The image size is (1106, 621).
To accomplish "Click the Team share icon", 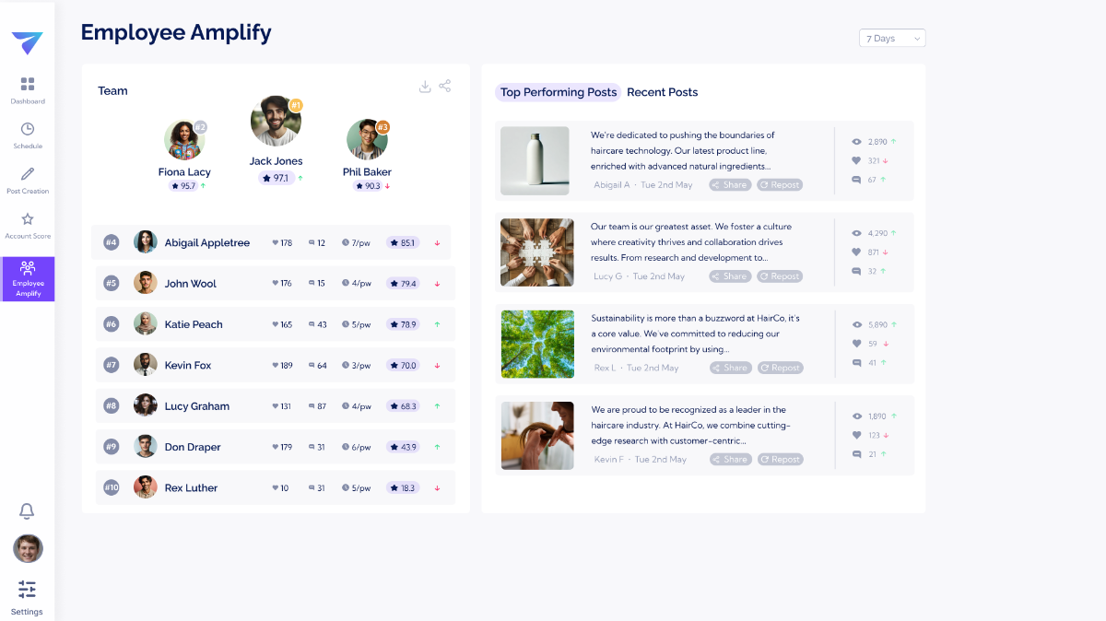I will point(445,86).
